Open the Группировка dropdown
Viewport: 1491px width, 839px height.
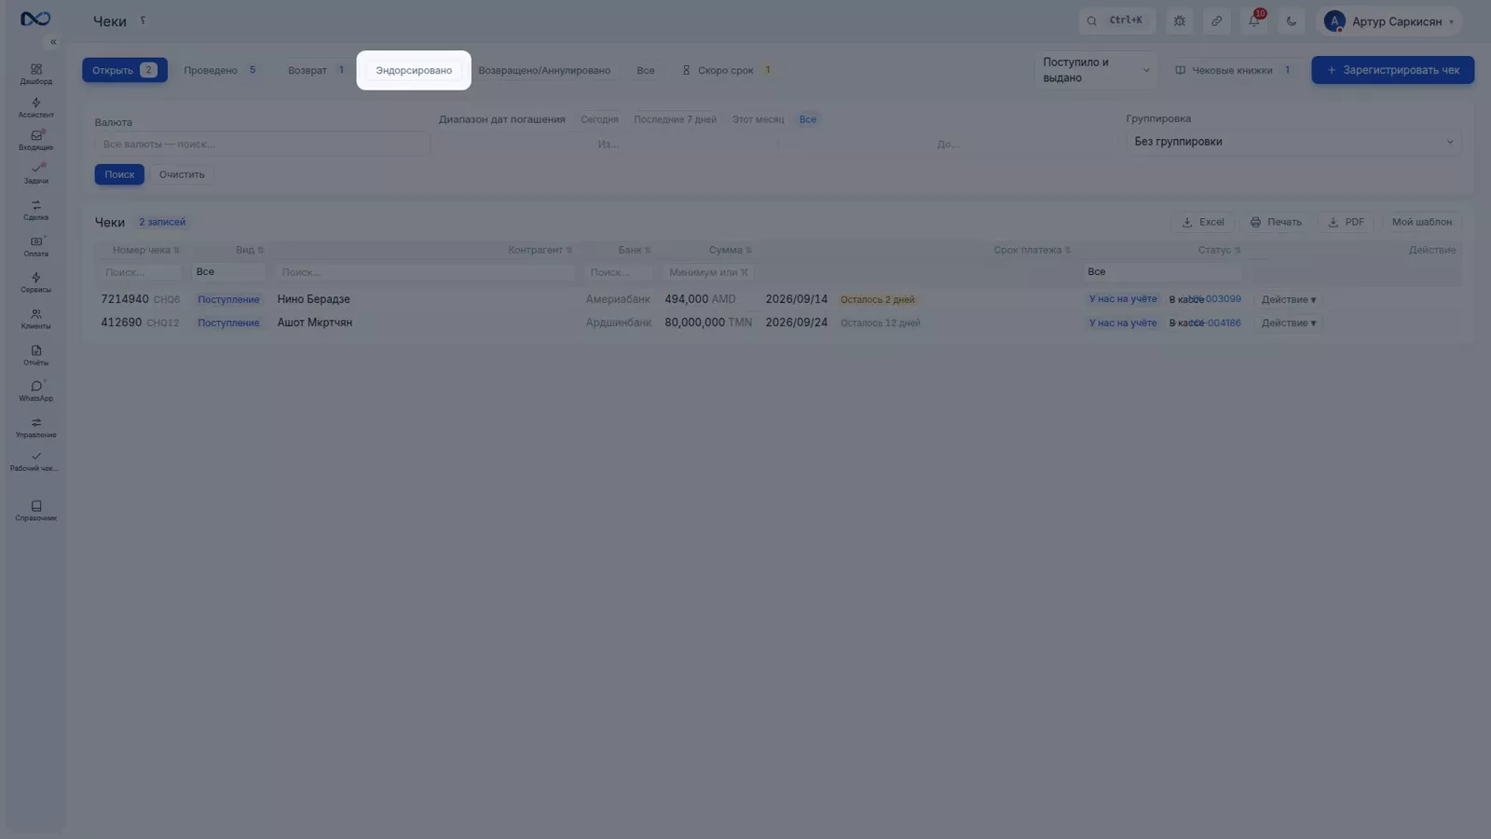click(x=1293, y=142)
